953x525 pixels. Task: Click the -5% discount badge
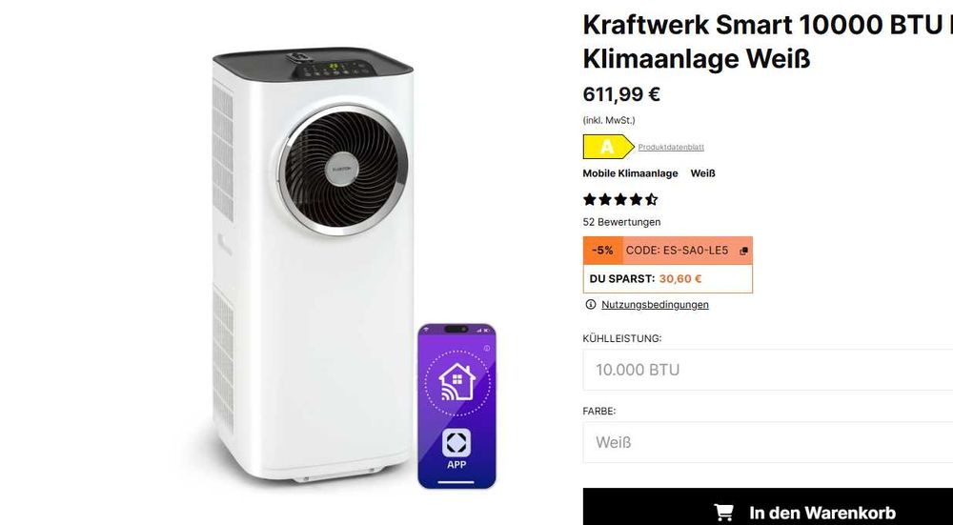(602, 251)
